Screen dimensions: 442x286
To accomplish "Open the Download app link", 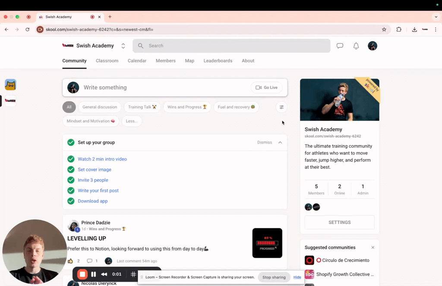I will tap(93, 201).
